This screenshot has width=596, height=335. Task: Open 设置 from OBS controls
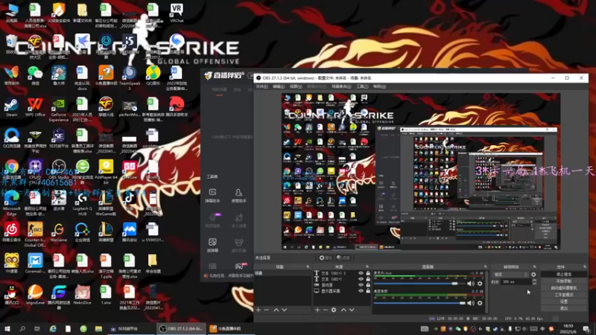(x=563, y=301)
